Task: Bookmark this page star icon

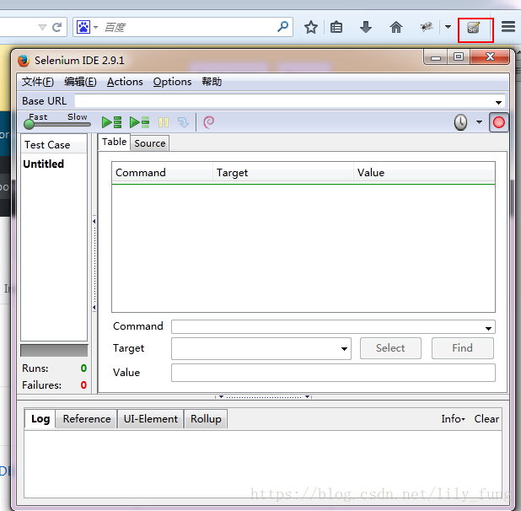Action: [x=311, y=27]
